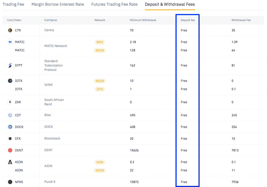Click the MATIC coin icon
This screenshot has width=267, height=187.
click(x=10, y=42)
